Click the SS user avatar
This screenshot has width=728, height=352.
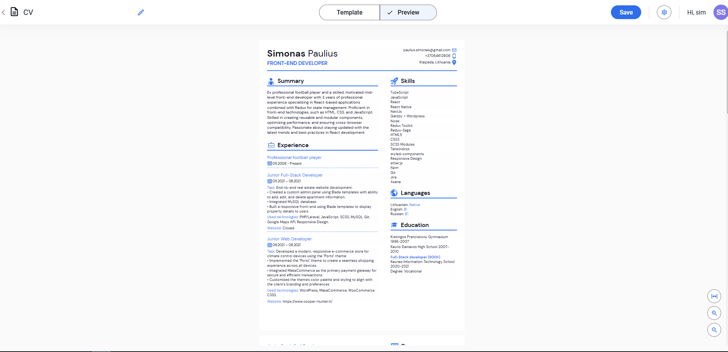pyautogui.click(x=720, y=12)
